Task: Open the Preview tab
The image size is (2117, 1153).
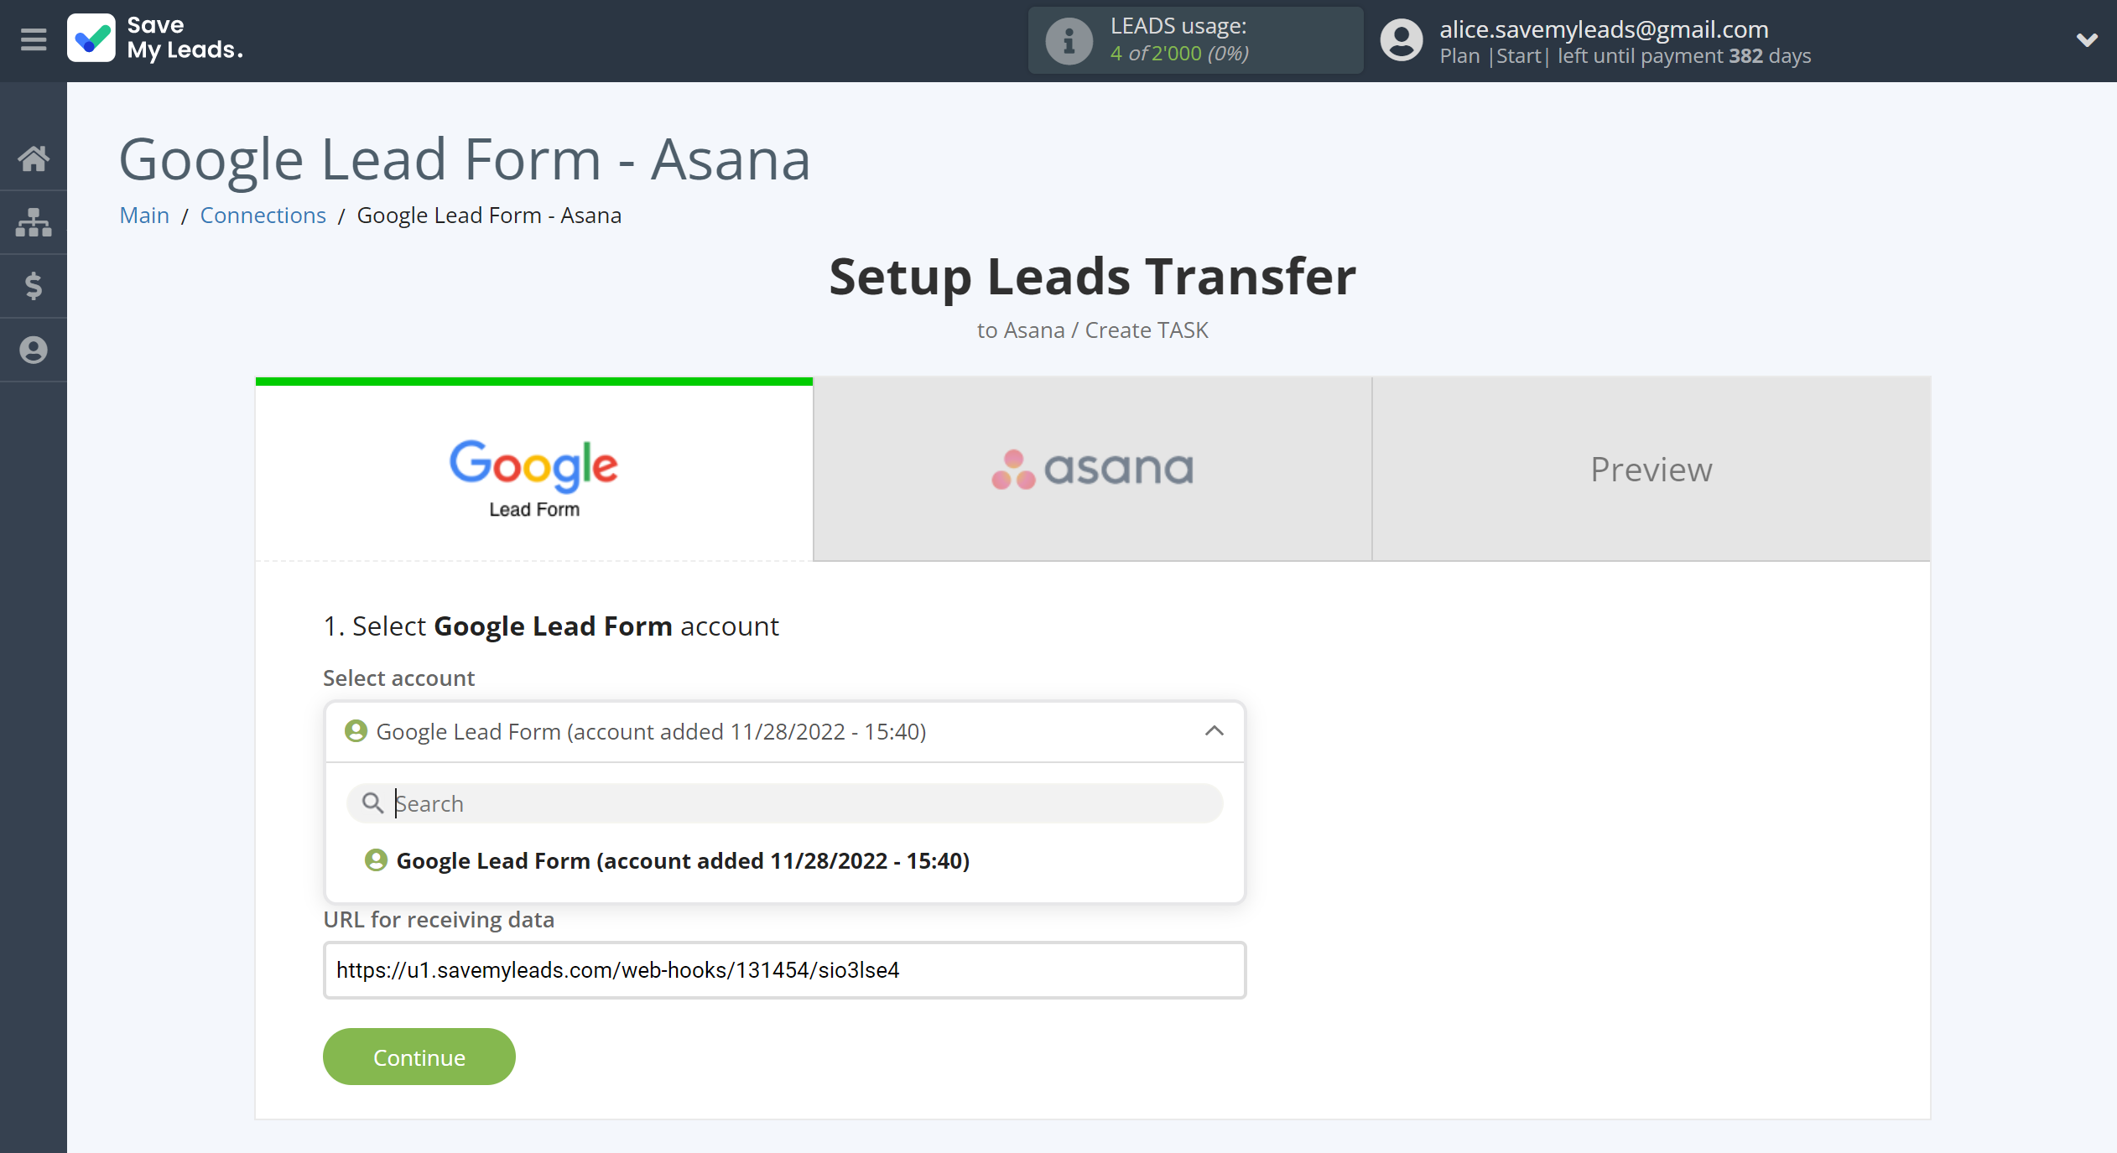Action: point(1651,467)
